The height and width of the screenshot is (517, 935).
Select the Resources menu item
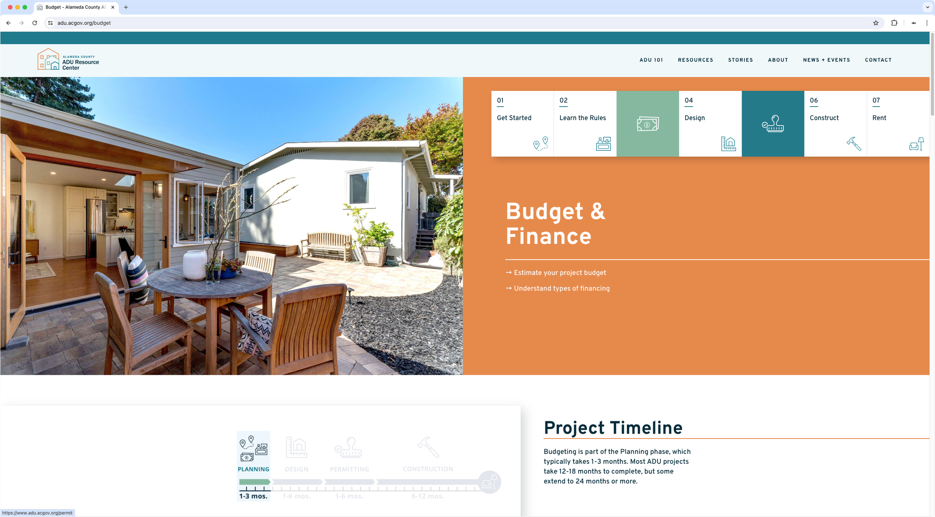coord(695,60)
